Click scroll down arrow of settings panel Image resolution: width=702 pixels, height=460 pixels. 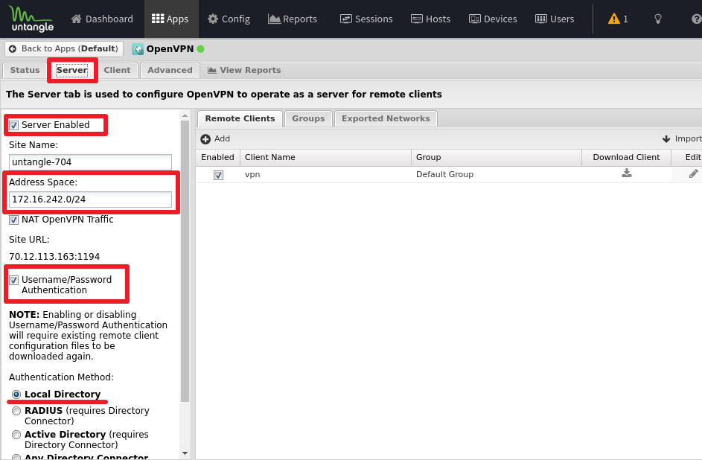point(185,453)
